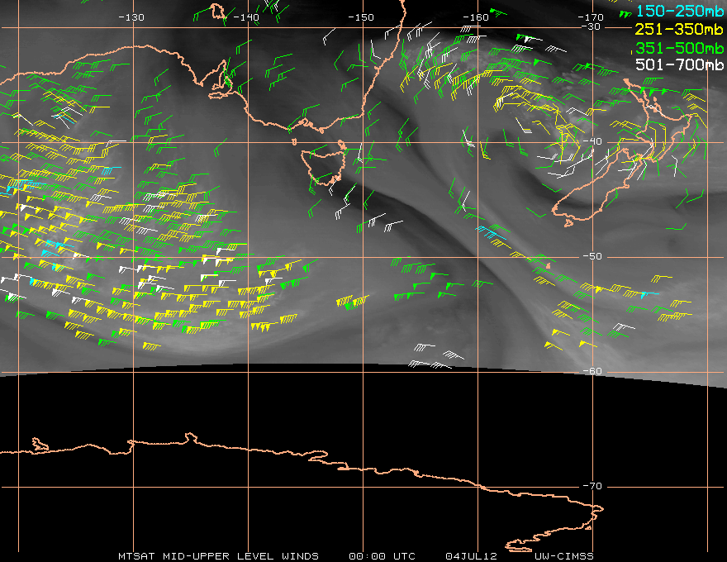This screenshot has height=562, width=727.
Task: Click the 04JUL12 date text
Action: click(x=473, y=555)
